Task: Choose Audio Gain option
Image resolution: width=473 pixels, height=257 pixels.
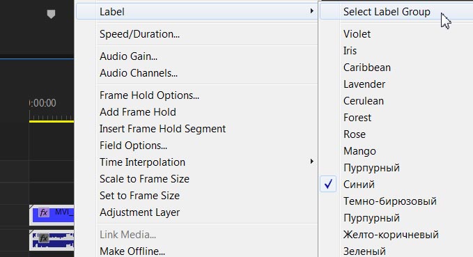Action: (x=128, y=56)
